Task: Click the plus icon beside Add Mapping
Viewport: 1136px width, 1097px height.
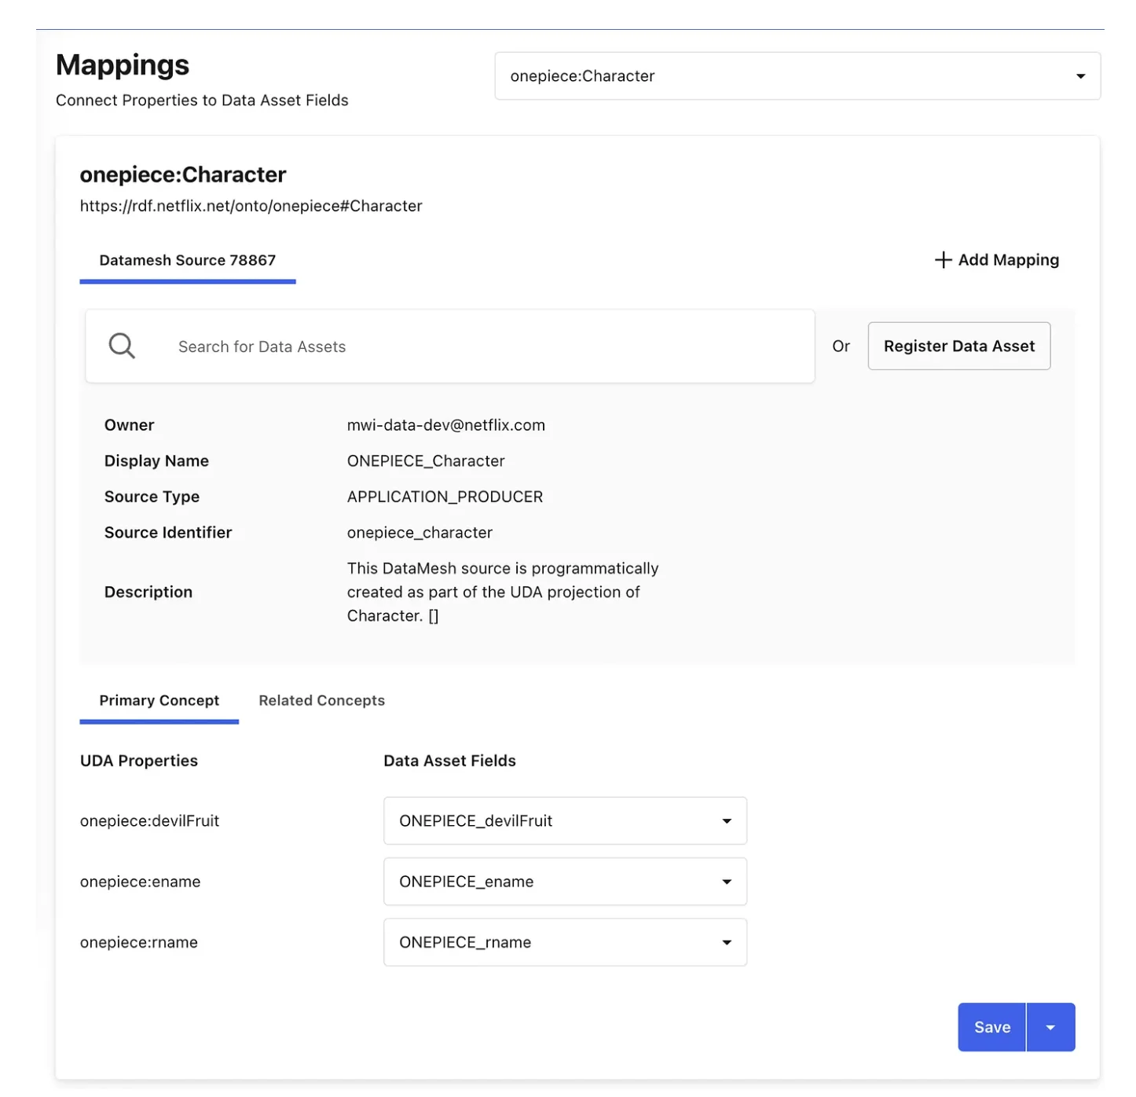Action: tap(943, 260)
